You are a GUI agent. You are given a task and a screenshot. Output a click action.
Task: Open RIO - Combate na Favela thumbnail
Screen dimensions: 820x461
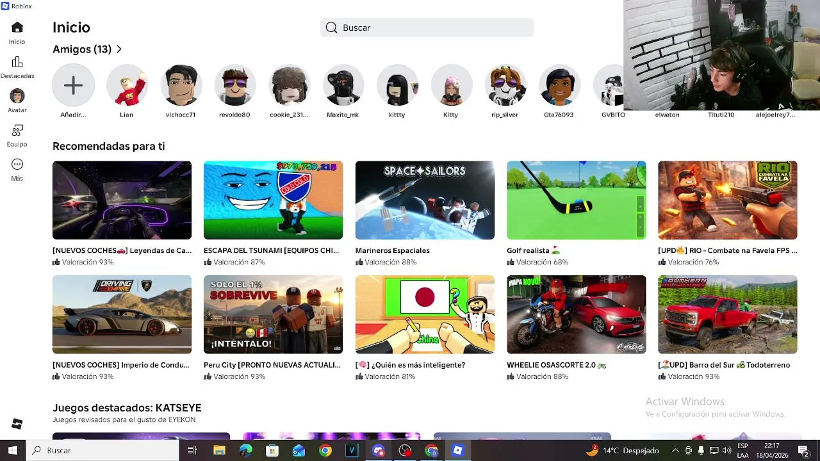coord(728,200)
